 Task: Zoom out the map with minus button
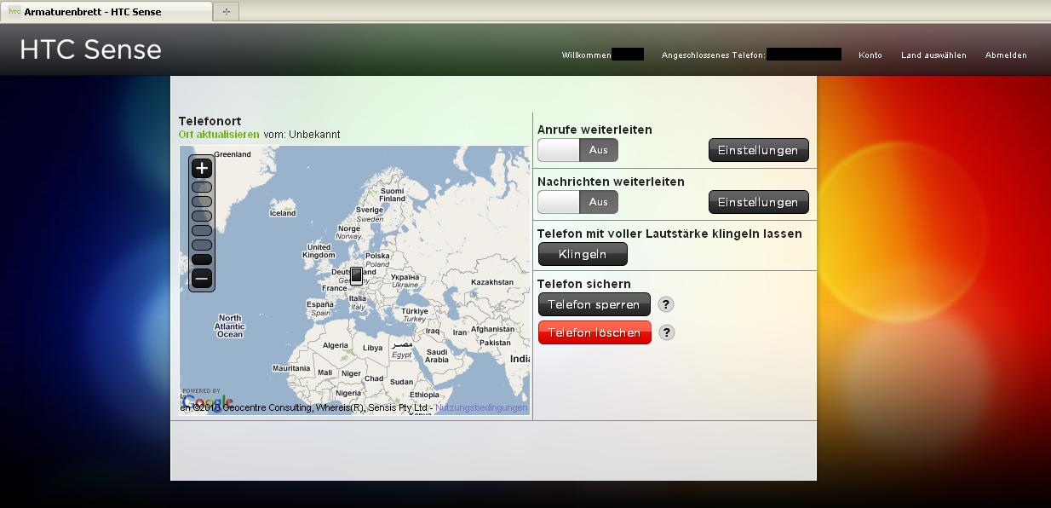pos(202,279)
